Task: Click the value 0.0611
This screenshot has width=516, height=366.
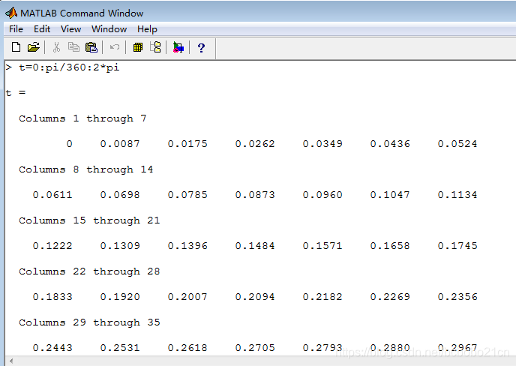Action: pos(52,195)
